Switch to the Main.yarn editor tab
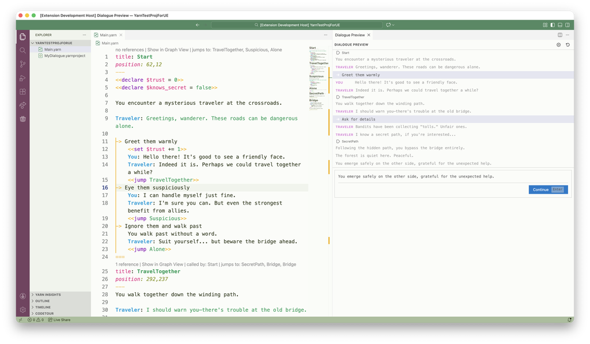This screenshot has height=344, width=590. (107, 34)
